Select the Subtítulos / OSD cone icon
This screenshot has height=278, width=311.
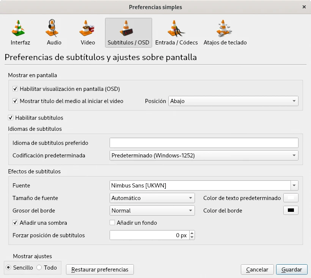128,29
